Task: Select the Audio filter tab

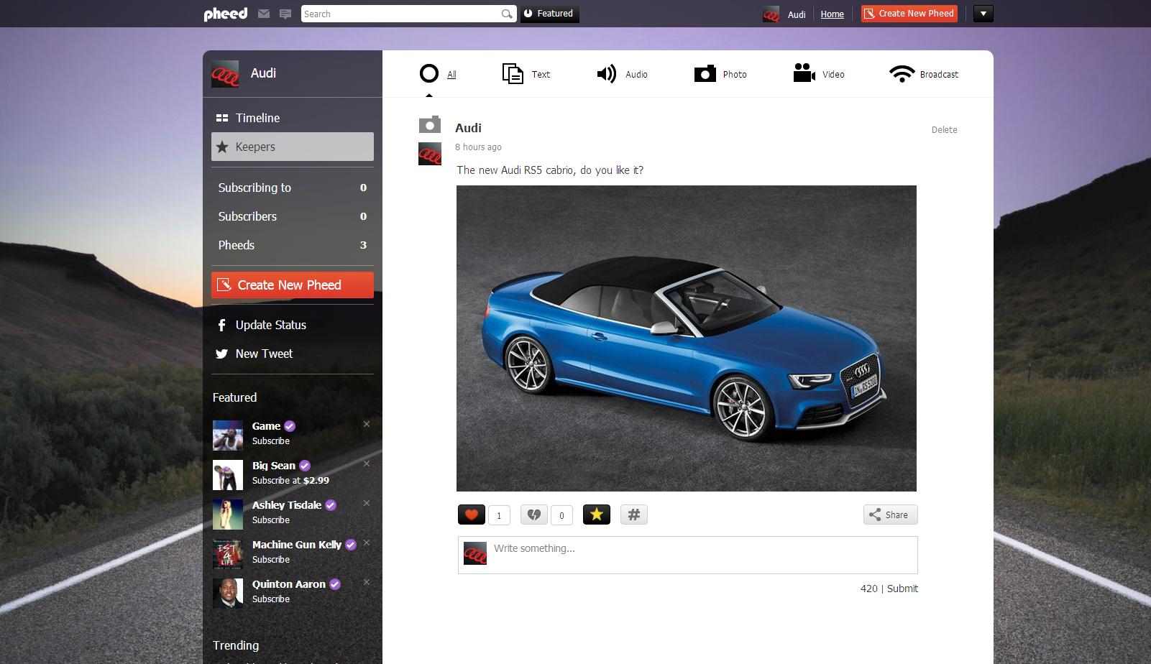Action: (623, 74)
